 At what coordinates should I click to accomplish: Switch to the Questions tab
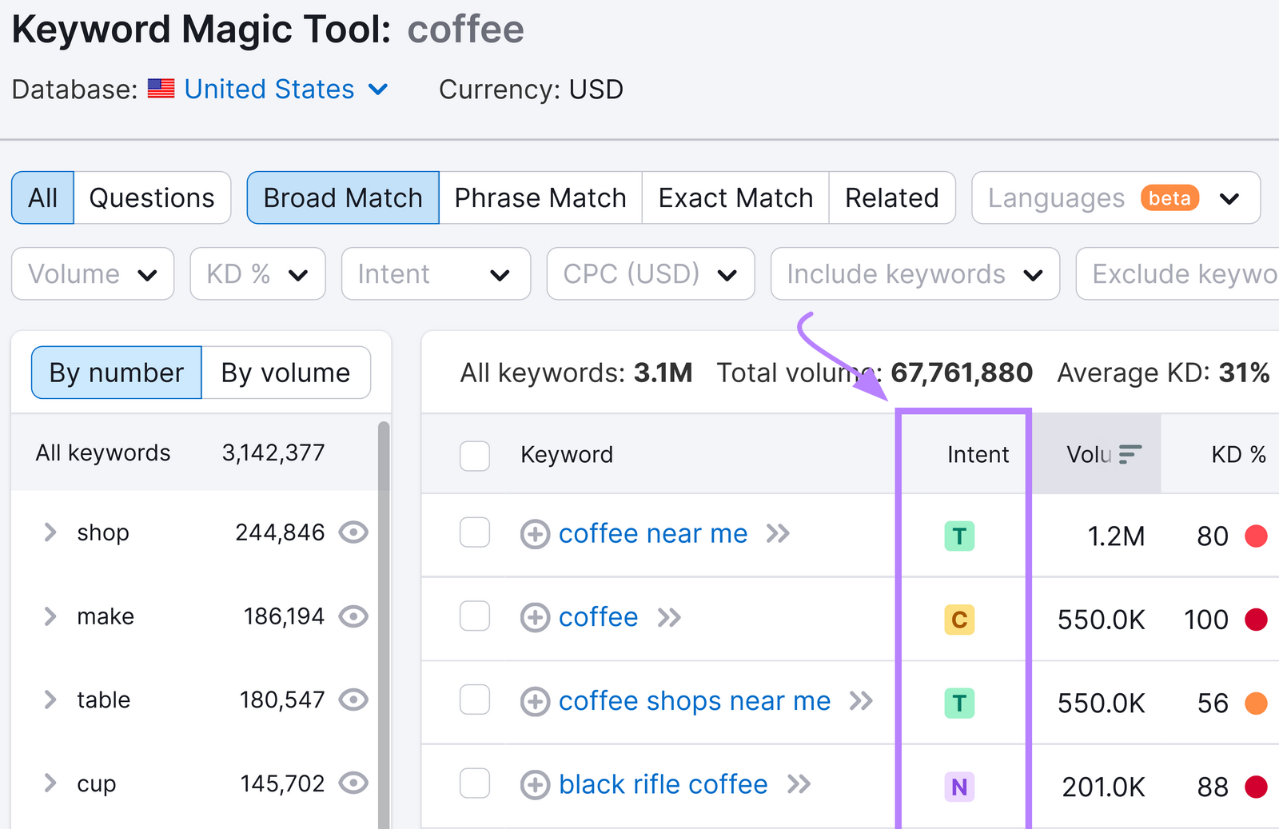(x=152, y=197)
